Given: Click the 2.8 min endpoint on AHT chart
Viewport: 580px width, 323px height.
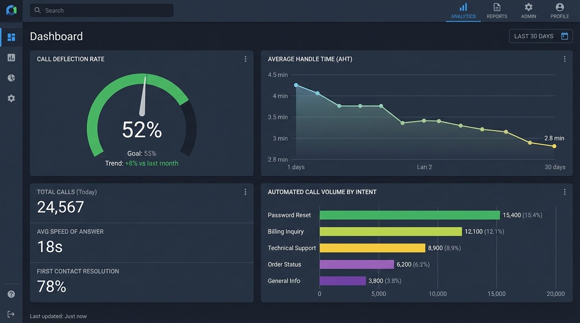Looking at the screenshot, I should click(x=554, y=146).
